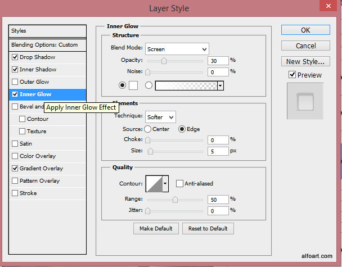The height and width of the screenshot is (267, 342).
Task: Select Blending Options: Custom in list
Action: [44, 45]
